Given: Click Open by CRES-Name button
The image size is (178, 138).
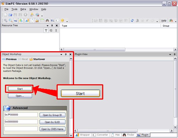Looking at the screenshot, I should (x=52, y=129).
